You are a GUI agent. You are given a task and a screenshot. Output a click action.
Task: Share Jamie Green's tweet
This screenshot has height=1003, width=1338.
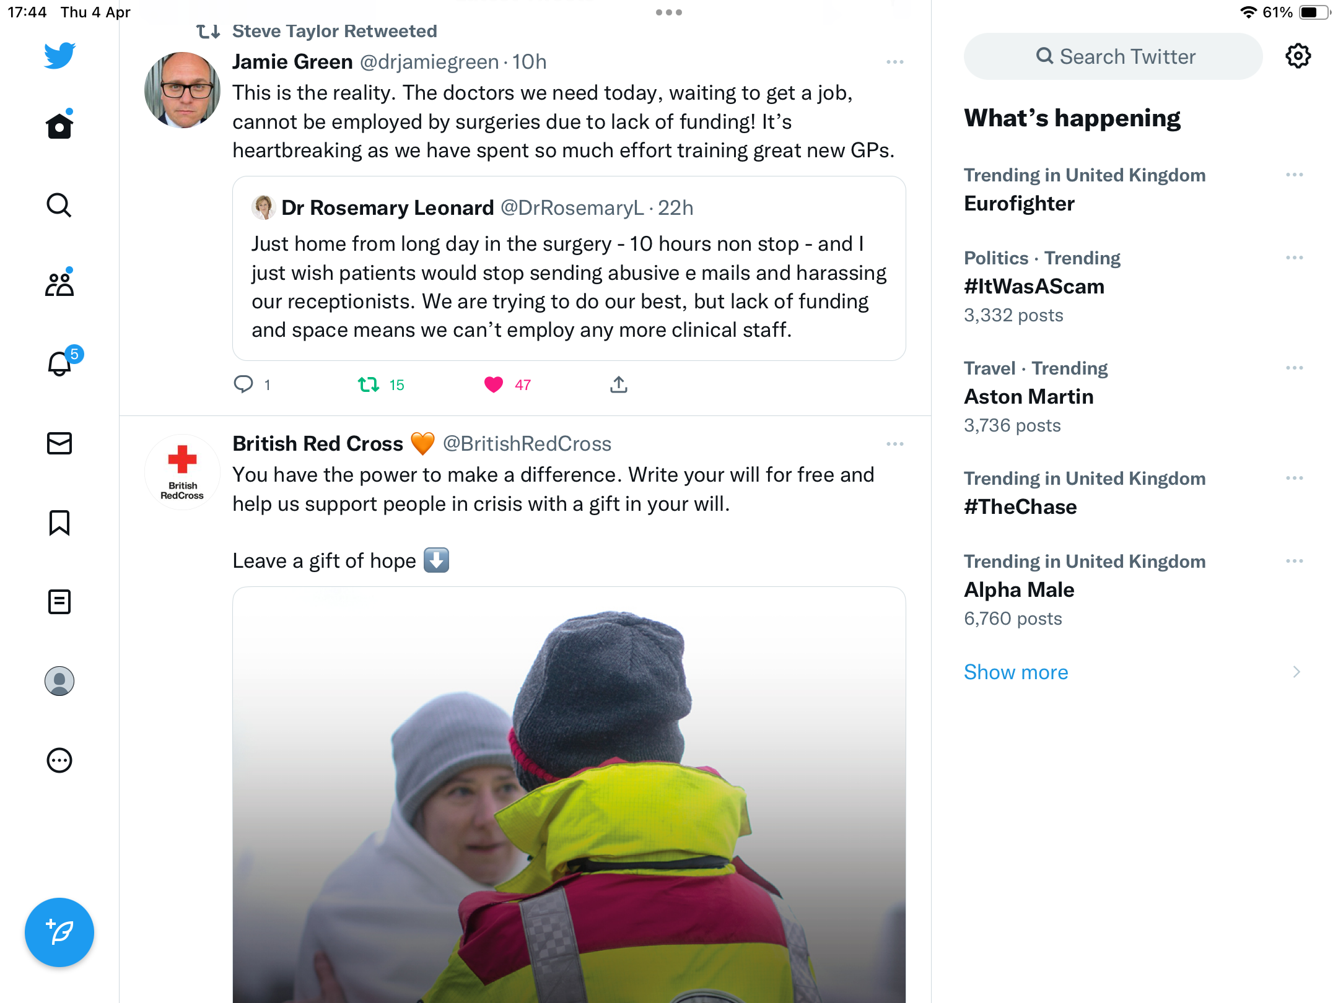click(x=618, y=385)
